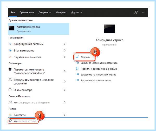Click the Контакты folder icon
This screenshot has width=156, height=131.
point(10,115)
